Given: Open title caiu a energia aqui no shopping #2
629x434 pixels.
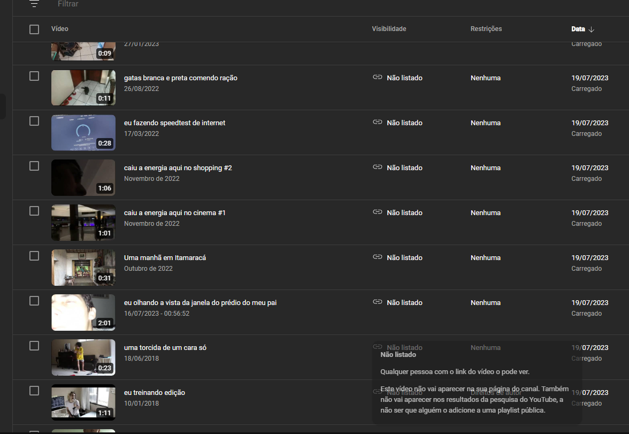Looking at the screenshot, I should (178, 168).
